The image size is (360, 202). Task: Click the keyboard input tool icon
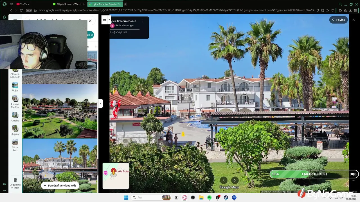(104, 20)
